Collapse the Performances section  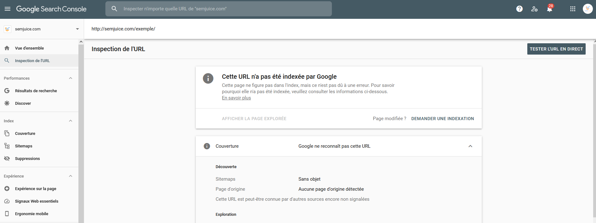[x=71, y=78]
